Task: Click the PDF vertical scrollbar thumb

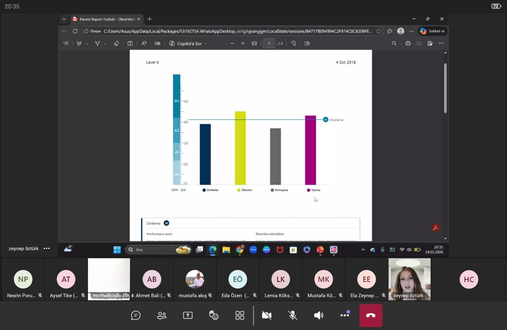Action: coord(445,88)
